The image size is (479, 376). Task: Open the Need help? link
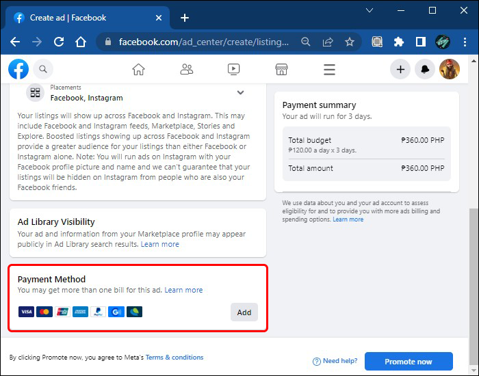click(x=335, y=361)
